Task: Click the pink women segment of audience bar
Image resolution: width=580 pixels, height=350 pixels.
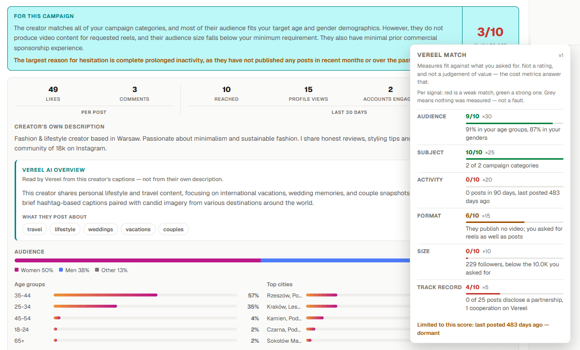Action: point(137,260)
